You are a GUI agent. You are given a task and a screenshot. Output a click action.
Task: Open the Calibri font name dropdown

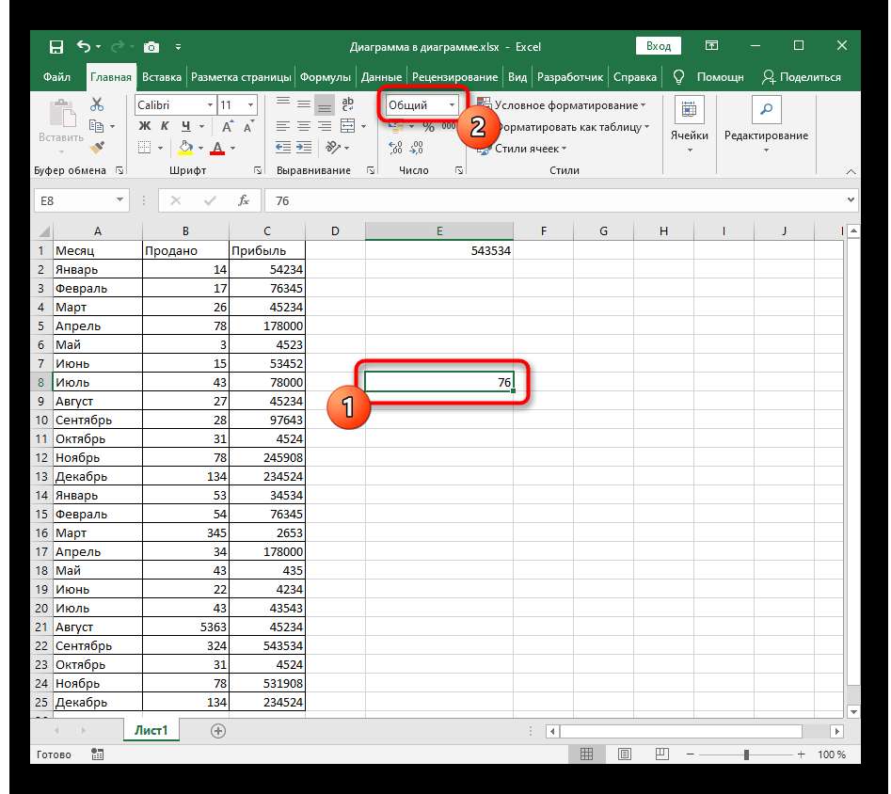coord(210,105)
